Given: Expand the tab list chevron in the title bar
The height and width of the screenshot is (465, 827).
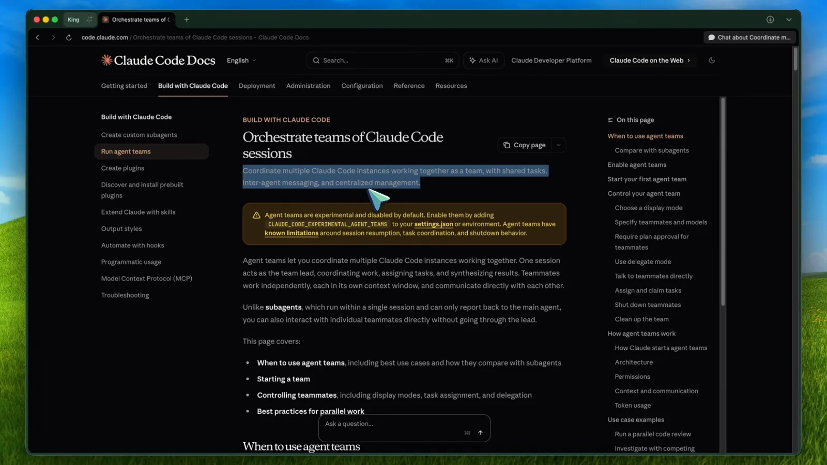Looking at the screenshot, I should (x=789, y=20).
